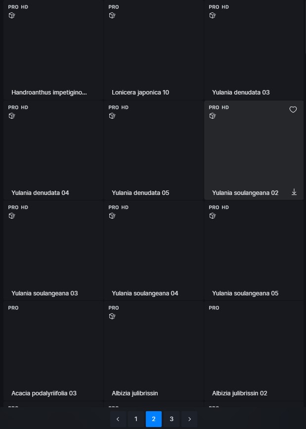Click 3D box icon on Yulania denudata 05
This screenshot has width=306, height=429.
point(112,116)
